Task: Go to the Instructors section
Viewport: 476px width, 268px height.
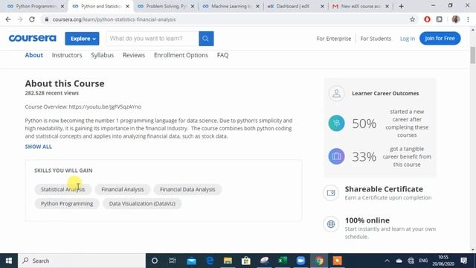Action: (67, 55)
